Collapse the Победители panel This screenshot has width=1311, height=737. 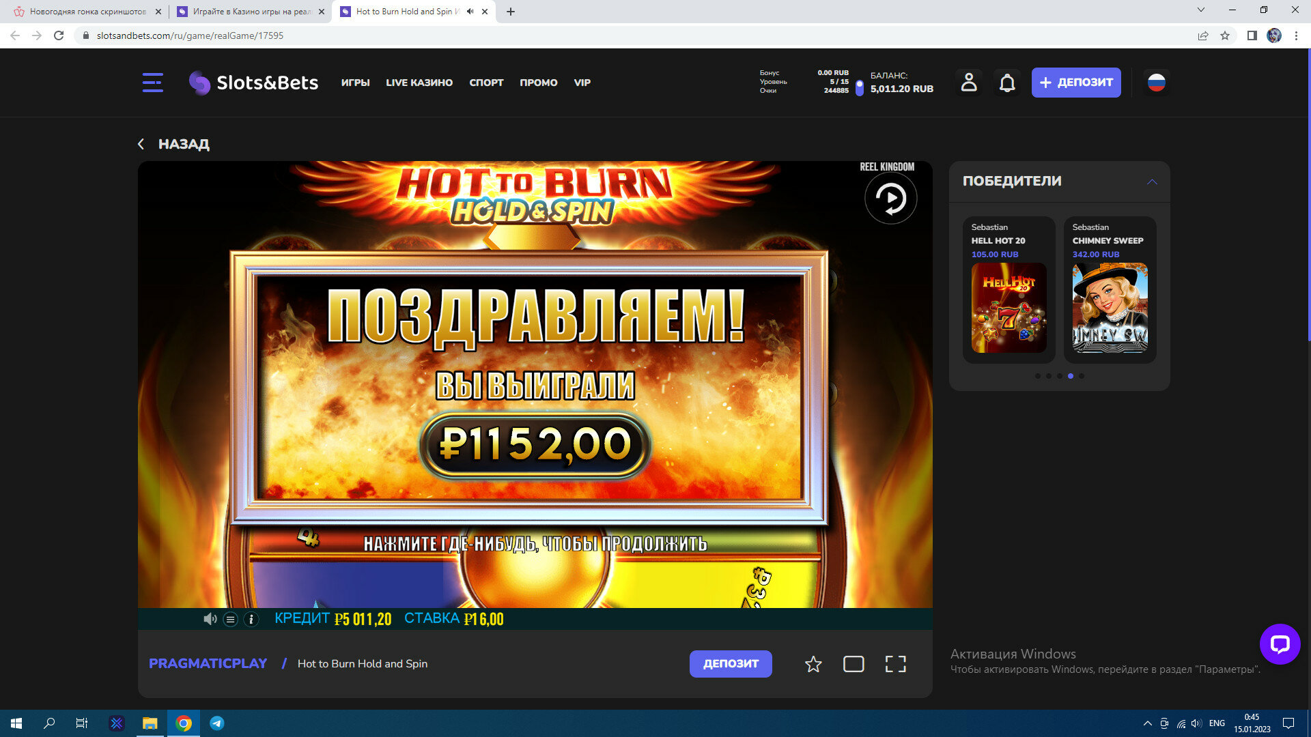point(1152,182)
